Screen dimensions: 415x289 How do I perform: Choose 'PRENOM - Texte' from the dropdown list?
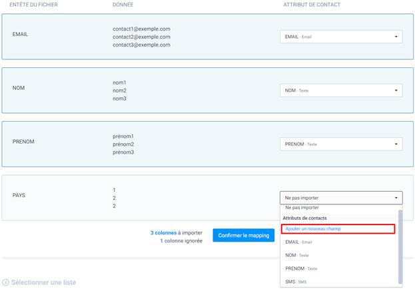(x=300, y=269)
